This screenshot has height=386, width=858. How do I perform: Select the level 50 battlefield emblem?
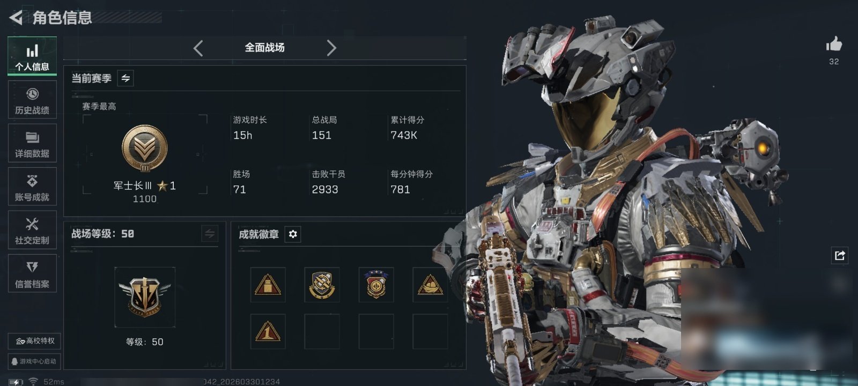click(145, 297)
